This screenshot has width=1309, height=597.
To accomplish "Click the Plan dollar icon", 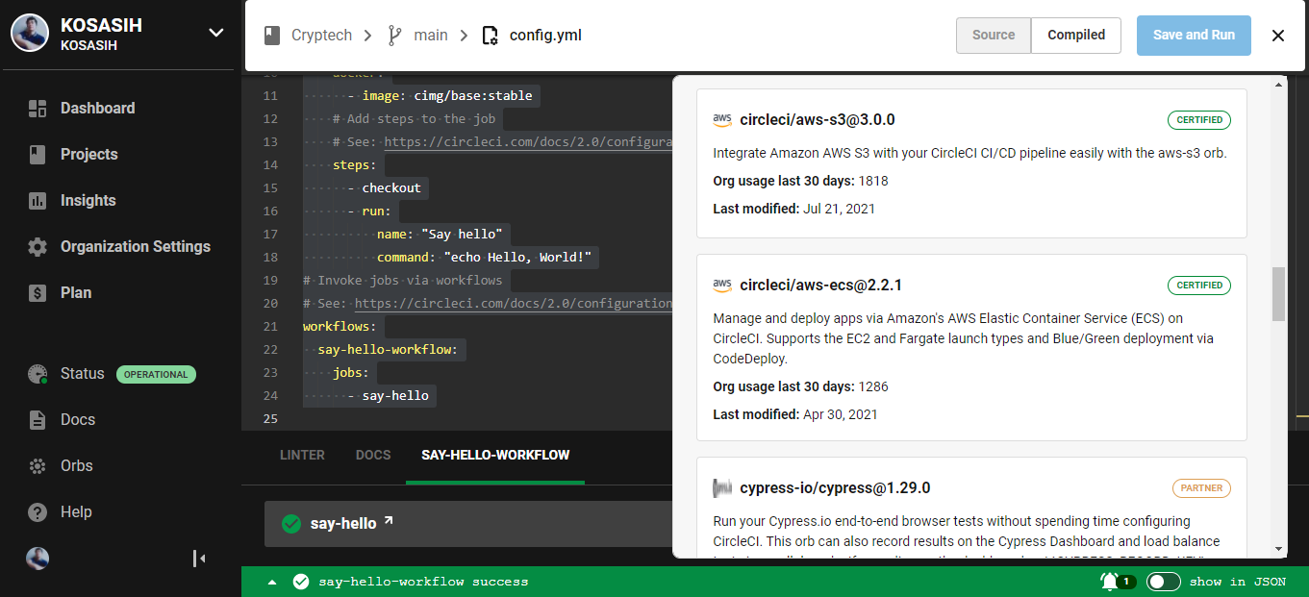I will [x=38, y=293].
